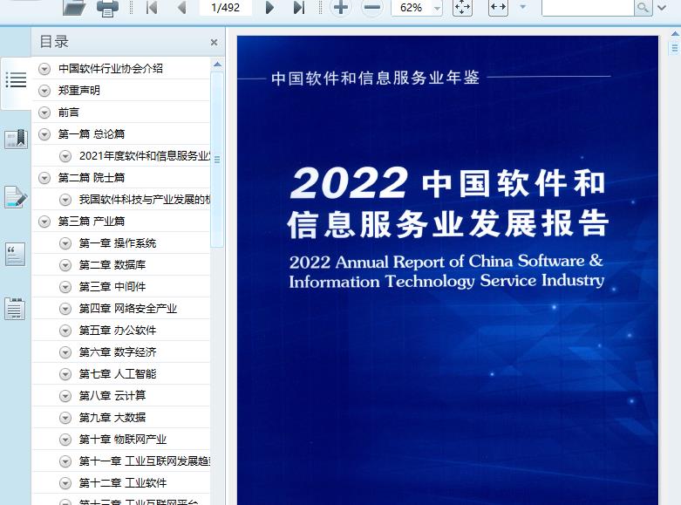681x505 pixels.
Task: Zoom out with the minus button
Action: [x=372, y=7]
